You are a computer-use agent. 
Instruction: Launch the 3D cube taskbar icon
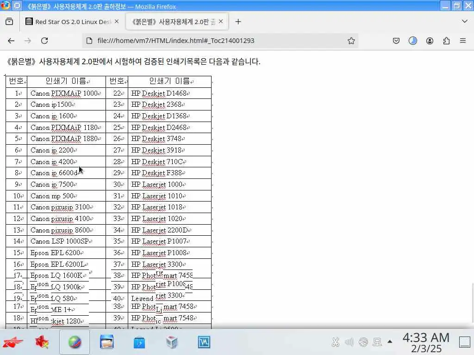pyautogui.click(x=172, y=343)
